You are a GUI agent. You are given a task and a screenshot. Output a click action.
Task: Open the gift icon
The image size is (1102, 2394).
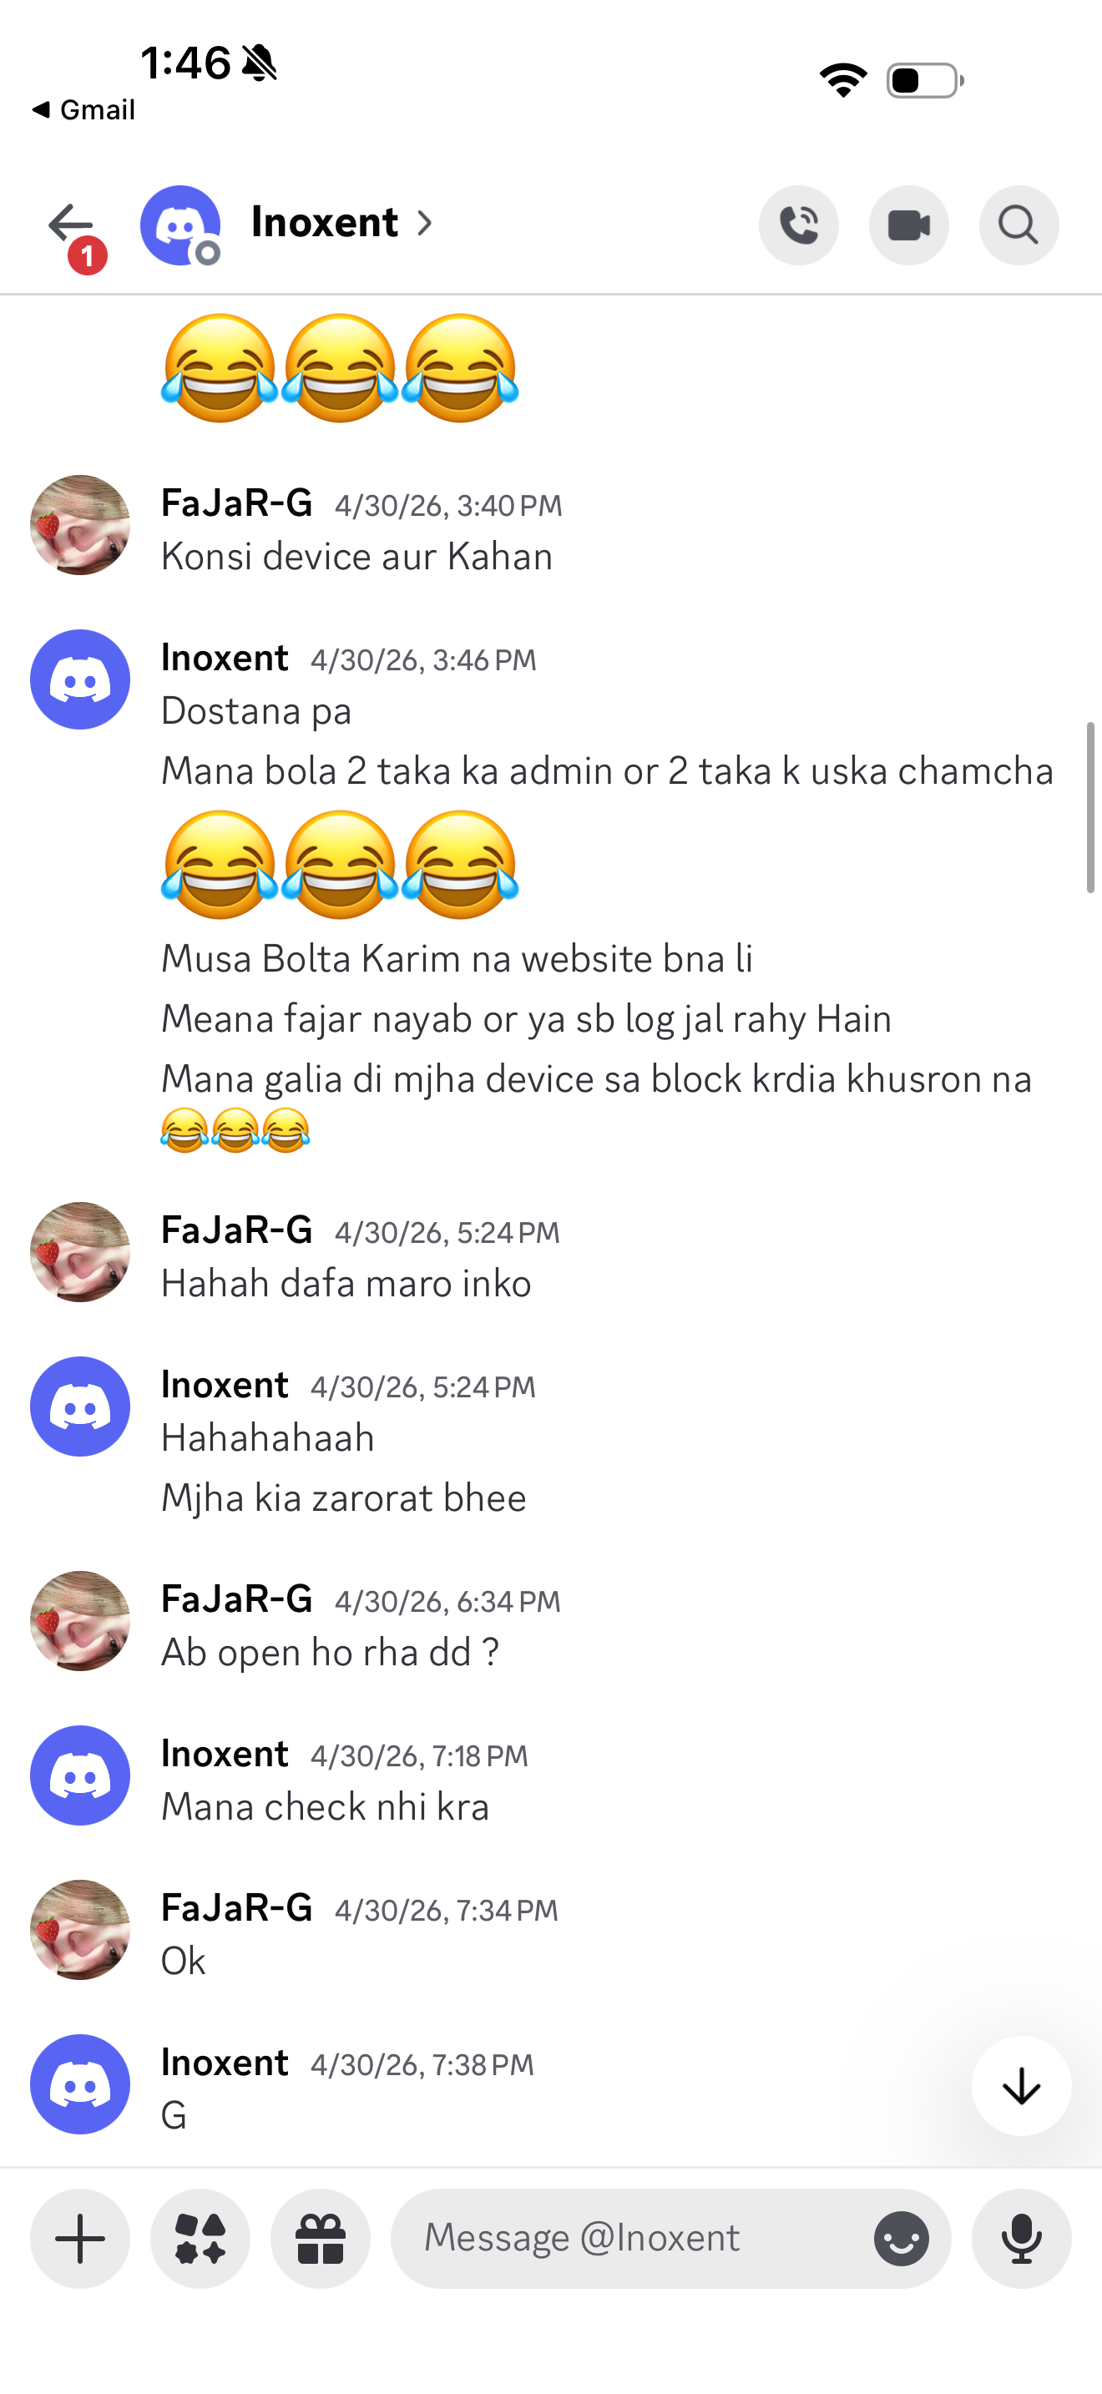[321, 2238]
